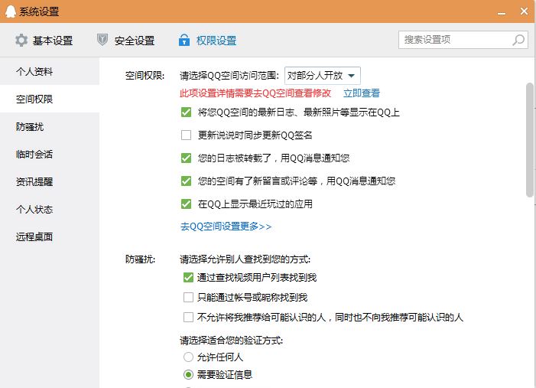Open 个人状态 sidebar item
Image resolution: width=536 pixels, height=388 pixels.
point(50,209)
